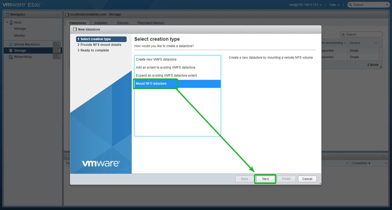Go to step 2 Provide NFS mount details
This screenshot has height=210, width=392.
[x=99, y=45]
